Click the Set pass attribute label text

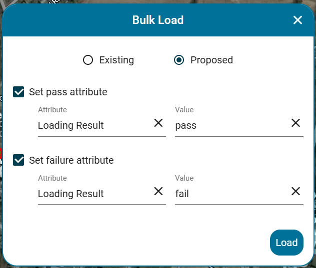tap(68, 92)
